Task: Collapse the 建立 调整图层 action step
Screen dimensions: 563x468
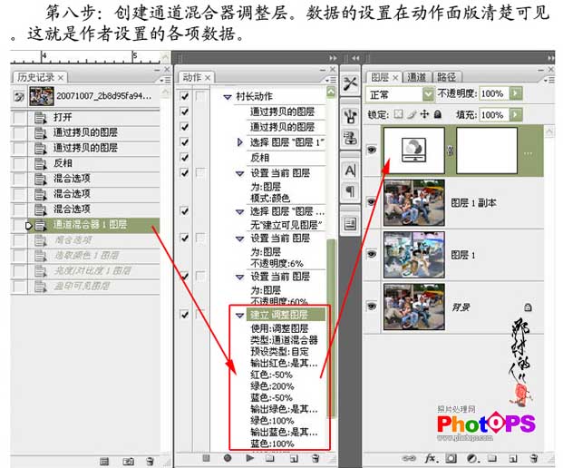Action: click(x=240, y=314)
